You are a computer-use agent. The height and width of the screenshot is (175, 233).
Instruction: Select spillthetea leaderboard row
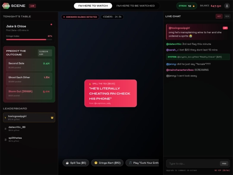29,139
